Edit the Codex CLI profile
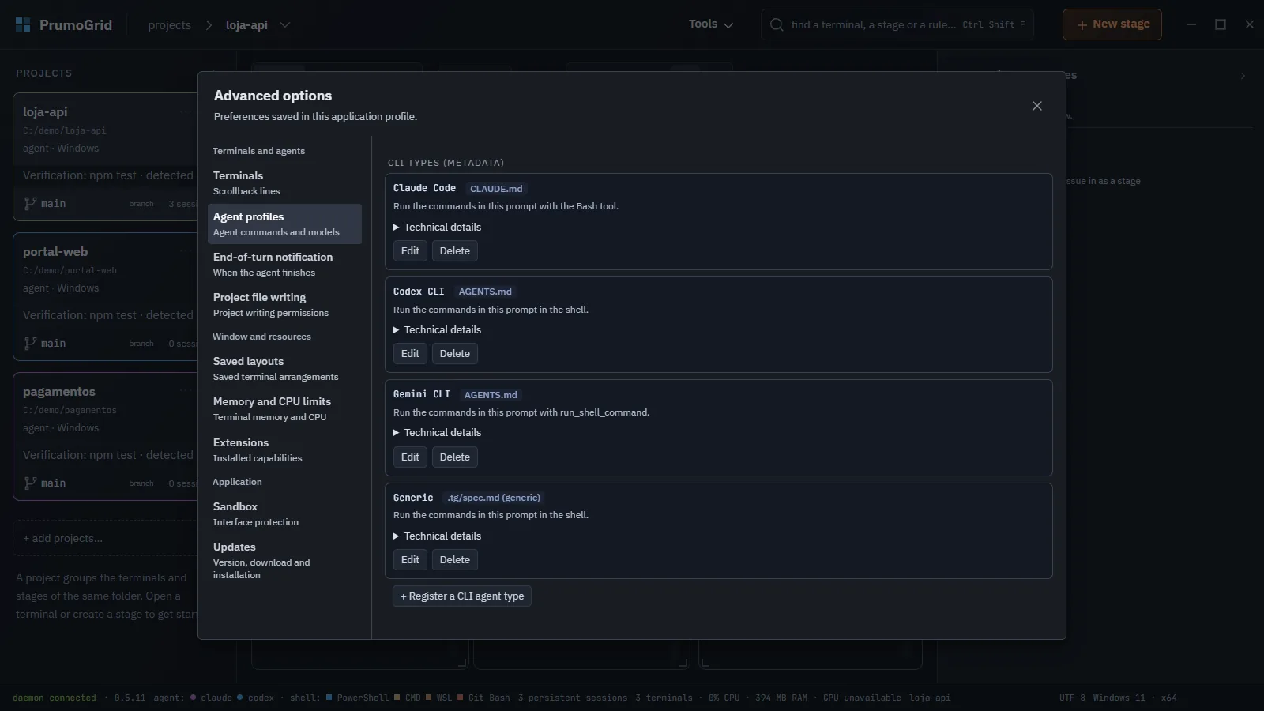 point(410,353)
